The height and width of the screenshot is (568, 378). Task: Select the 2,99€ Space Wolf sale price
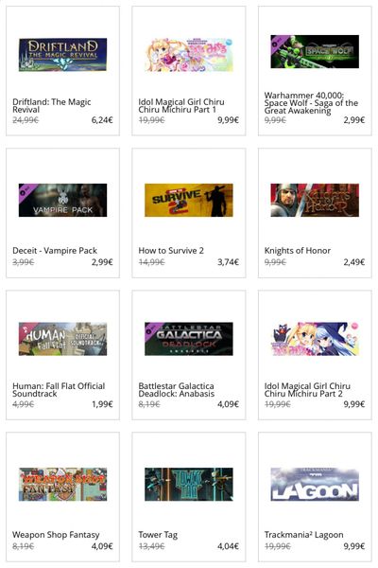tap(354, 120)
